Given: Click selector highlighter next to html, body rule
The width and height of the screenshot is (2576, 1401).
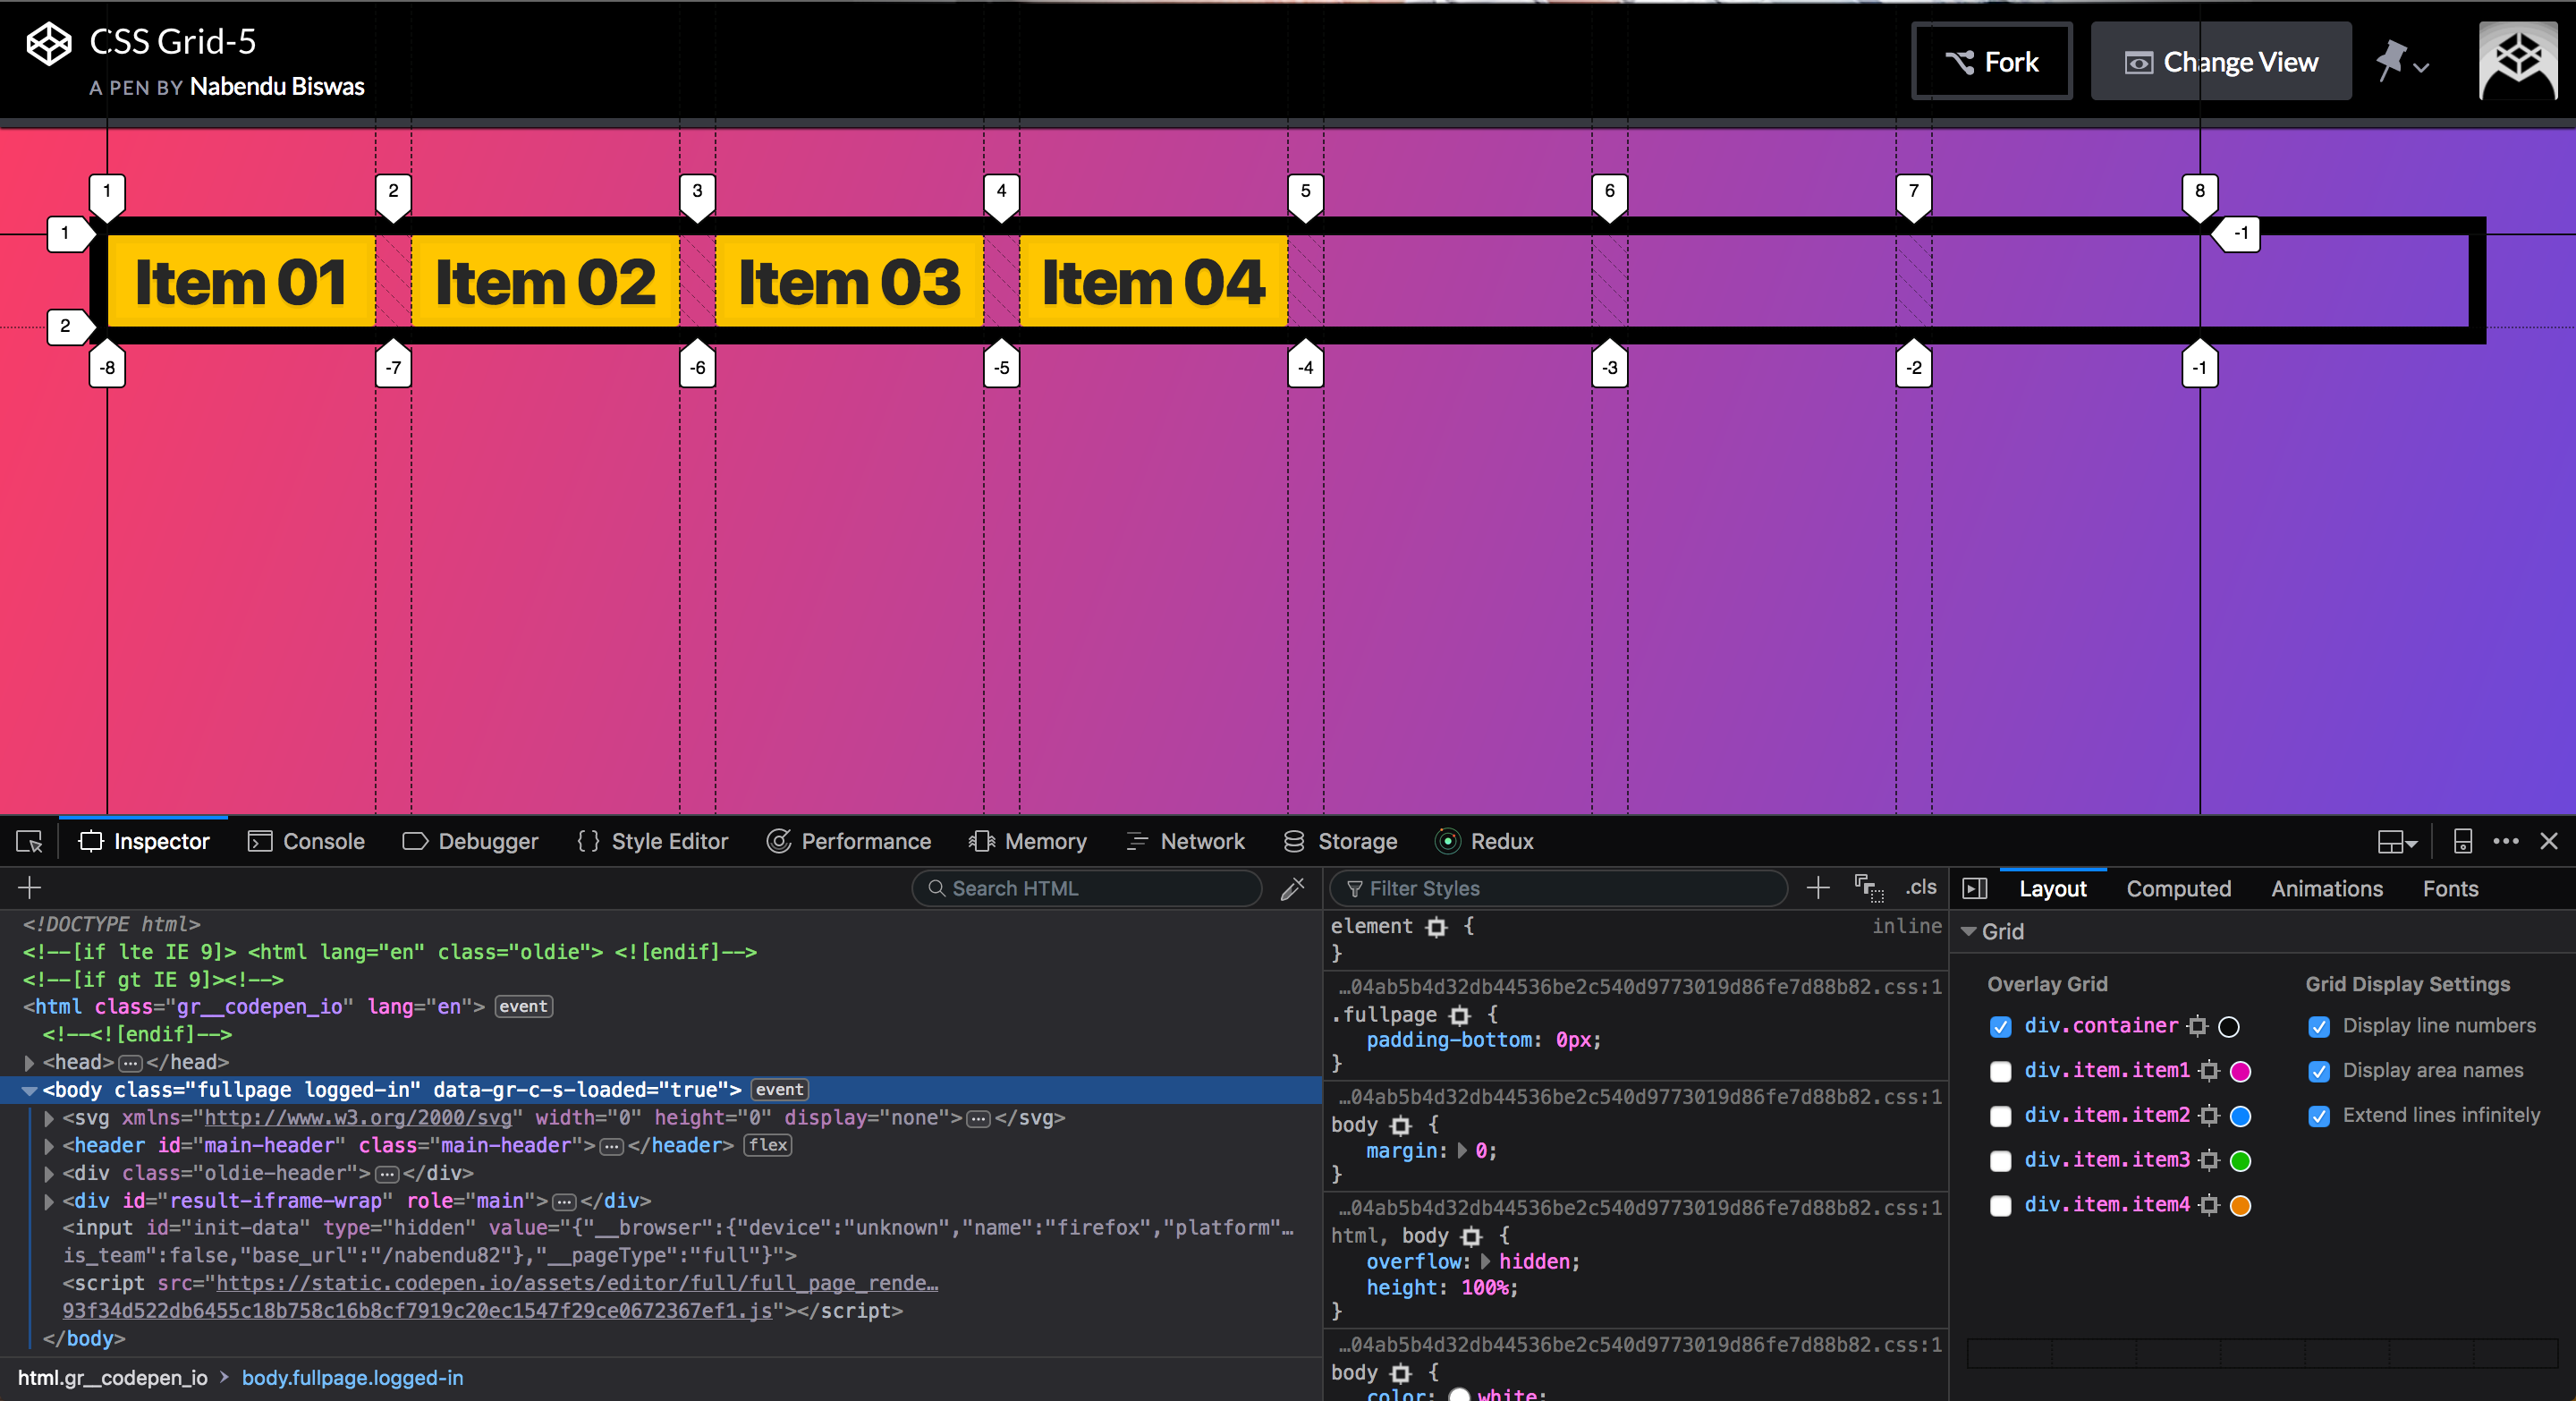Looking at the screenshot, I should [1471, 1236].
